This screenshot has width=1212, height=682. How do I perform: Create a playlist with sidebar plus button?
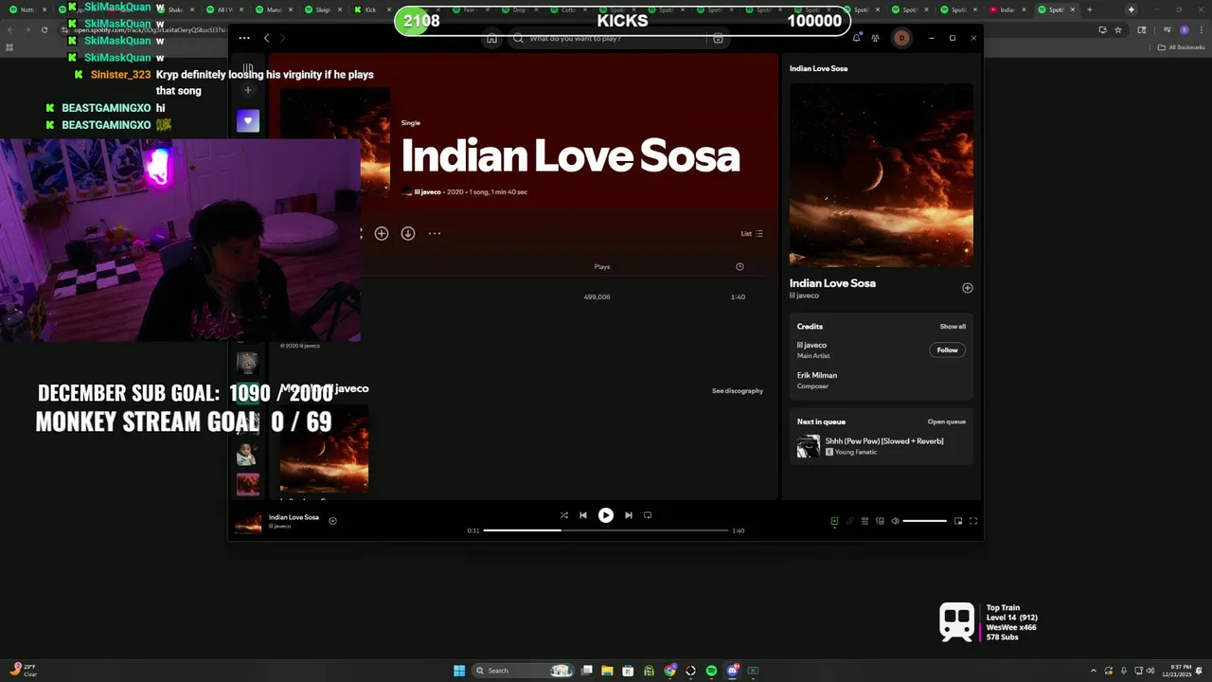pyautogui.click(x=248, y=90)
